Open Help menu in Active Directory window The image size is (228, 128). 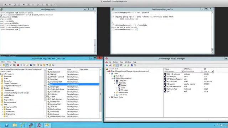click(14, 62)
